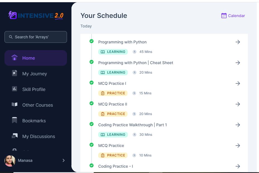Expand the Manasa profile chevron
This screenshot has width=259, height=173.
pos(64,160)
